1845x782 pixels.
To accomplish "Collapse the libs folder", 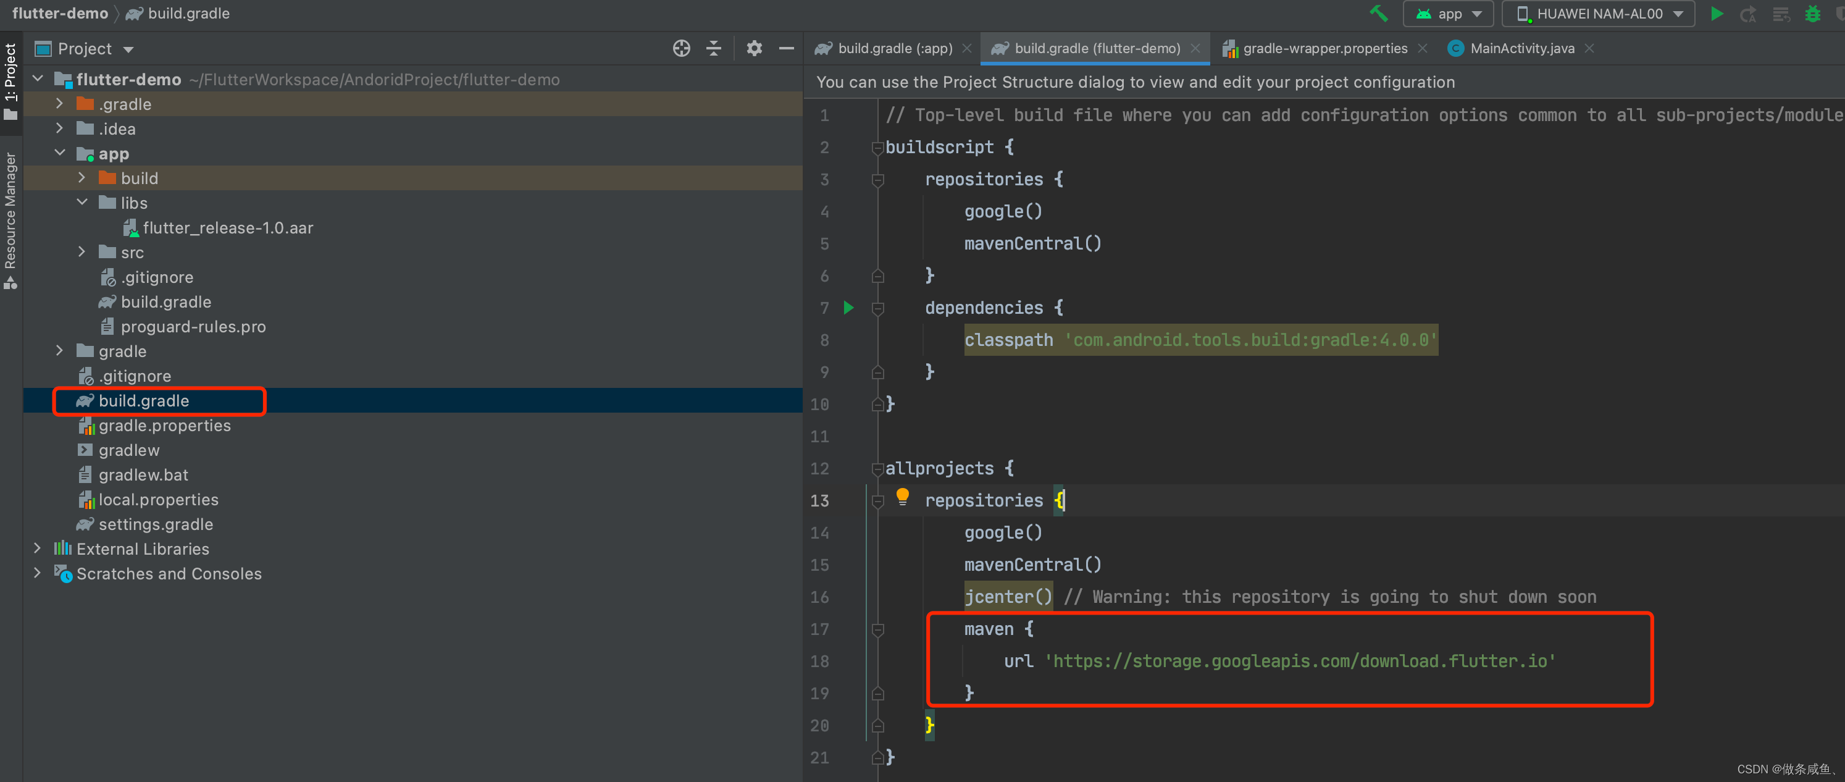I will coord(81,203).
